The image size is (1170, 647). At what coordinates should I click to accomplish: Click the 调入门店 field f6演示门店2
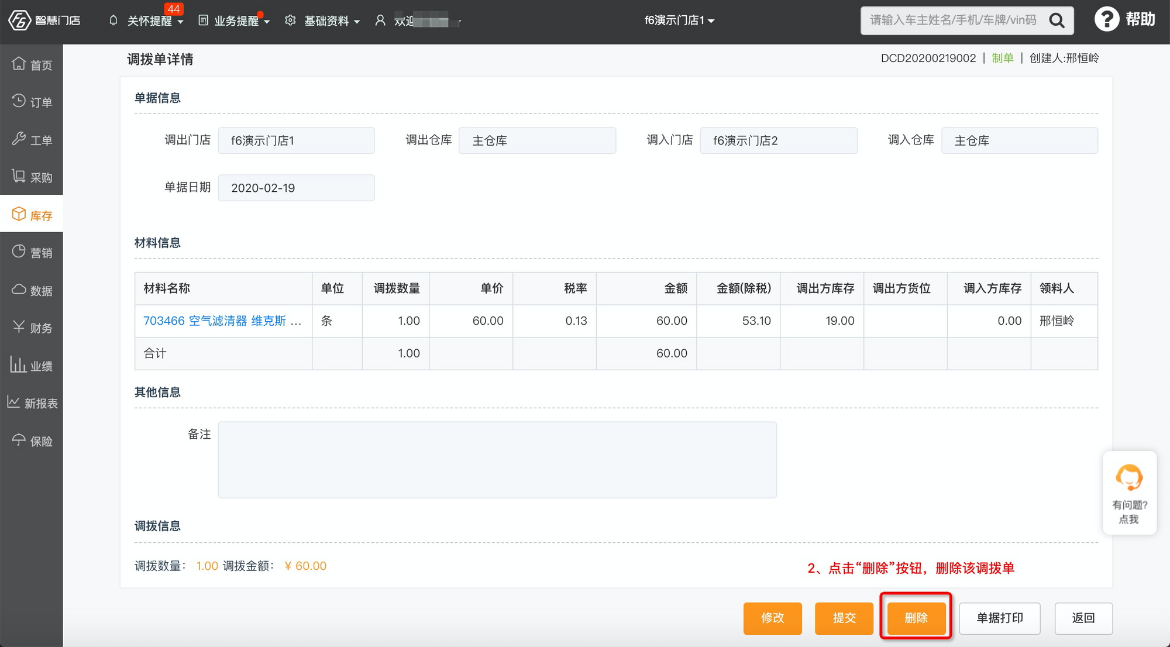[x=779, y=140]
